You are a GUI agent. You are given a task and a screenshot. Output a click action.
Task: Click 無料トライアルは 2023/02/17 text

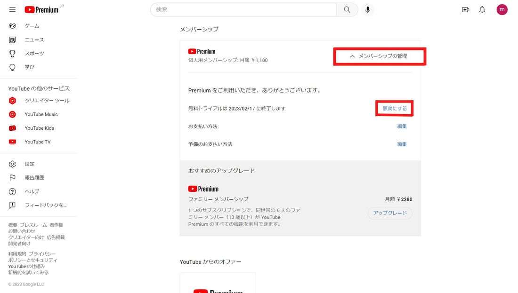coord(236,108)
